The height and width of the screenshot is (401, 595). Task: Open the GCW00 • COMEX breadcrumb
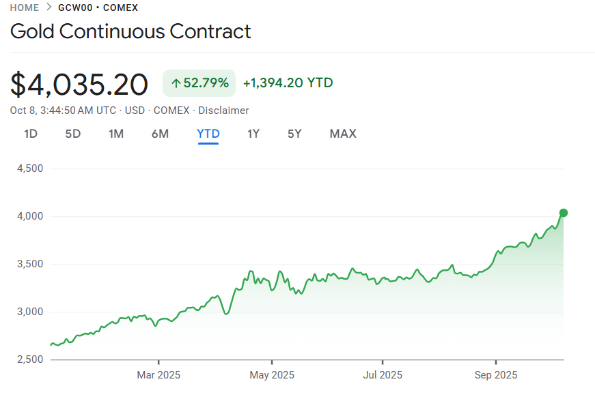[x=98, y=8]
